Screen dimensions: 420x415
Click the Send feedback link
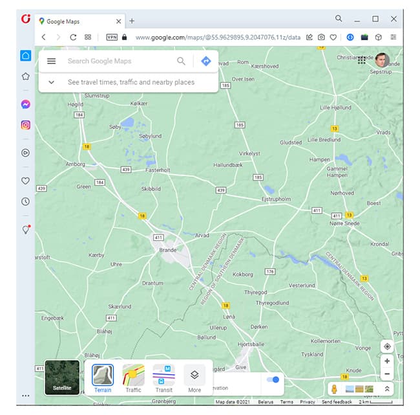(x=337, y=402)
